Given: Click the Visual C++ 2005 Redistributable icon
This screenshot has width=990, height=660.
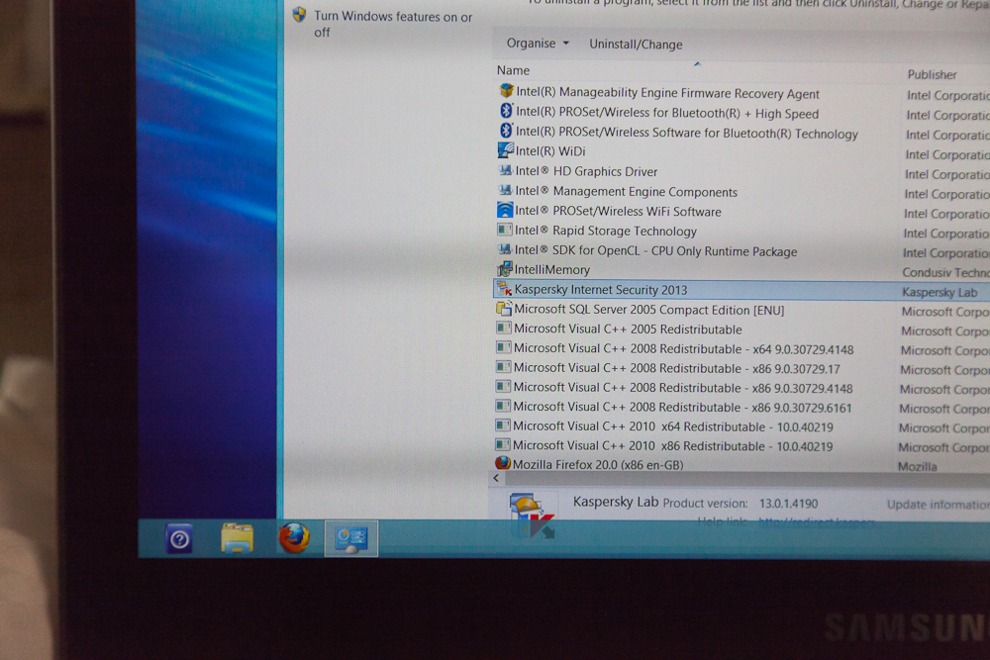Looking at the screenshot, I should coord(503,329).
